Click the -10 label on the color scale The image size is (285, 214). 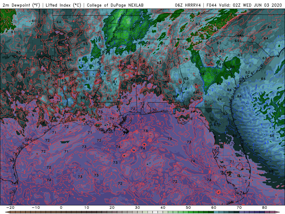[35, 208]
